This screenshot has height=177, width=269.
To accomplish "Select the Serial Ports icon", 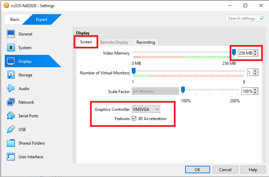I will coord(11,116).
